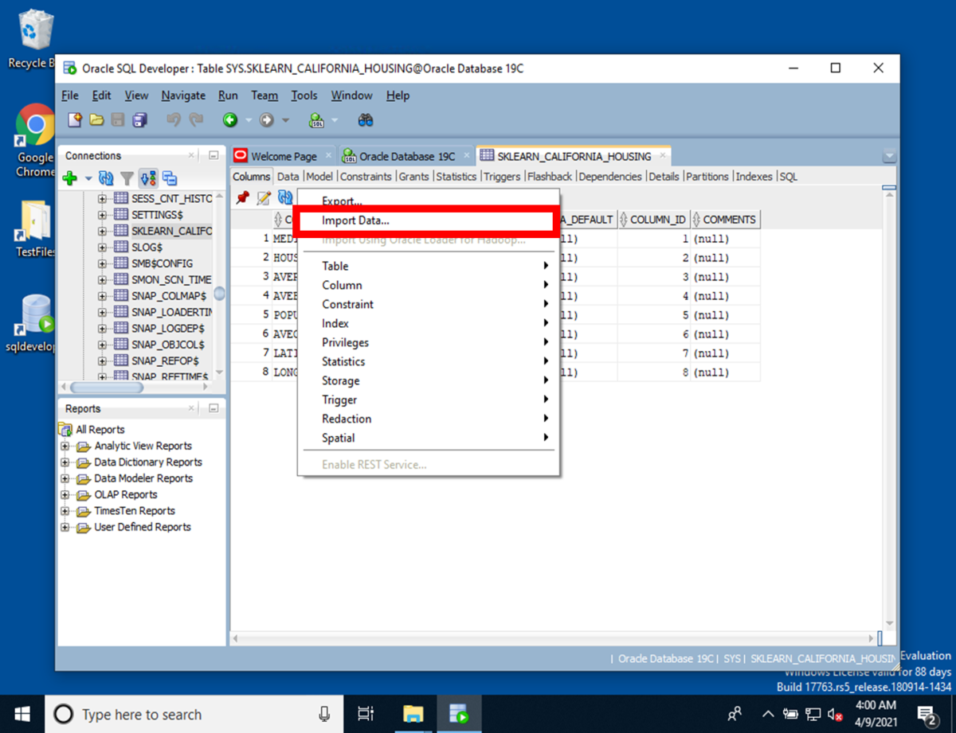Viewport: 956px width, 733px height.
Task: Select User Defined Reports in Reports panel
Action: tap(143, 527)
